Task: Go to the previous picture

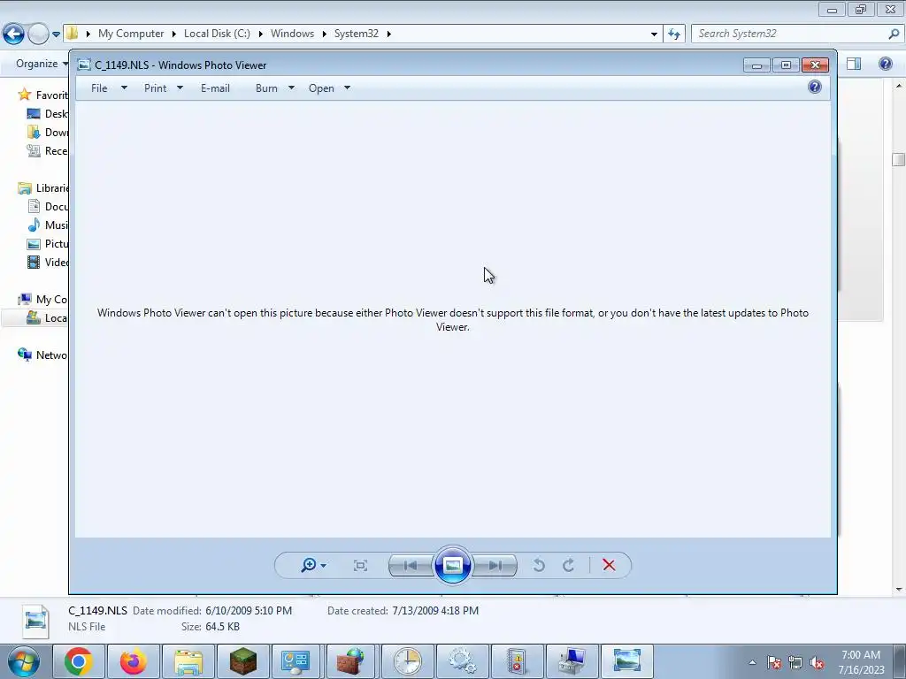Action: [411, 565]
